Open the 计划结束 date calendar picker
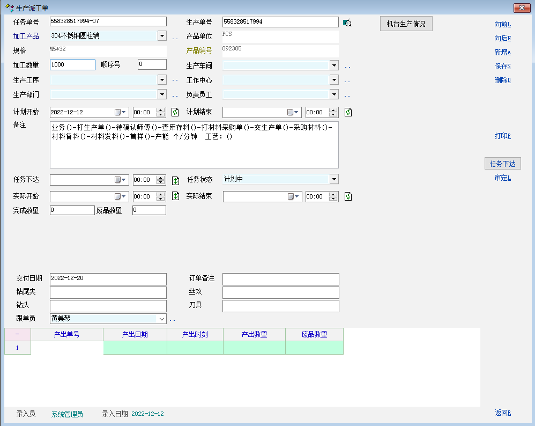 click(x=294, y=112)
